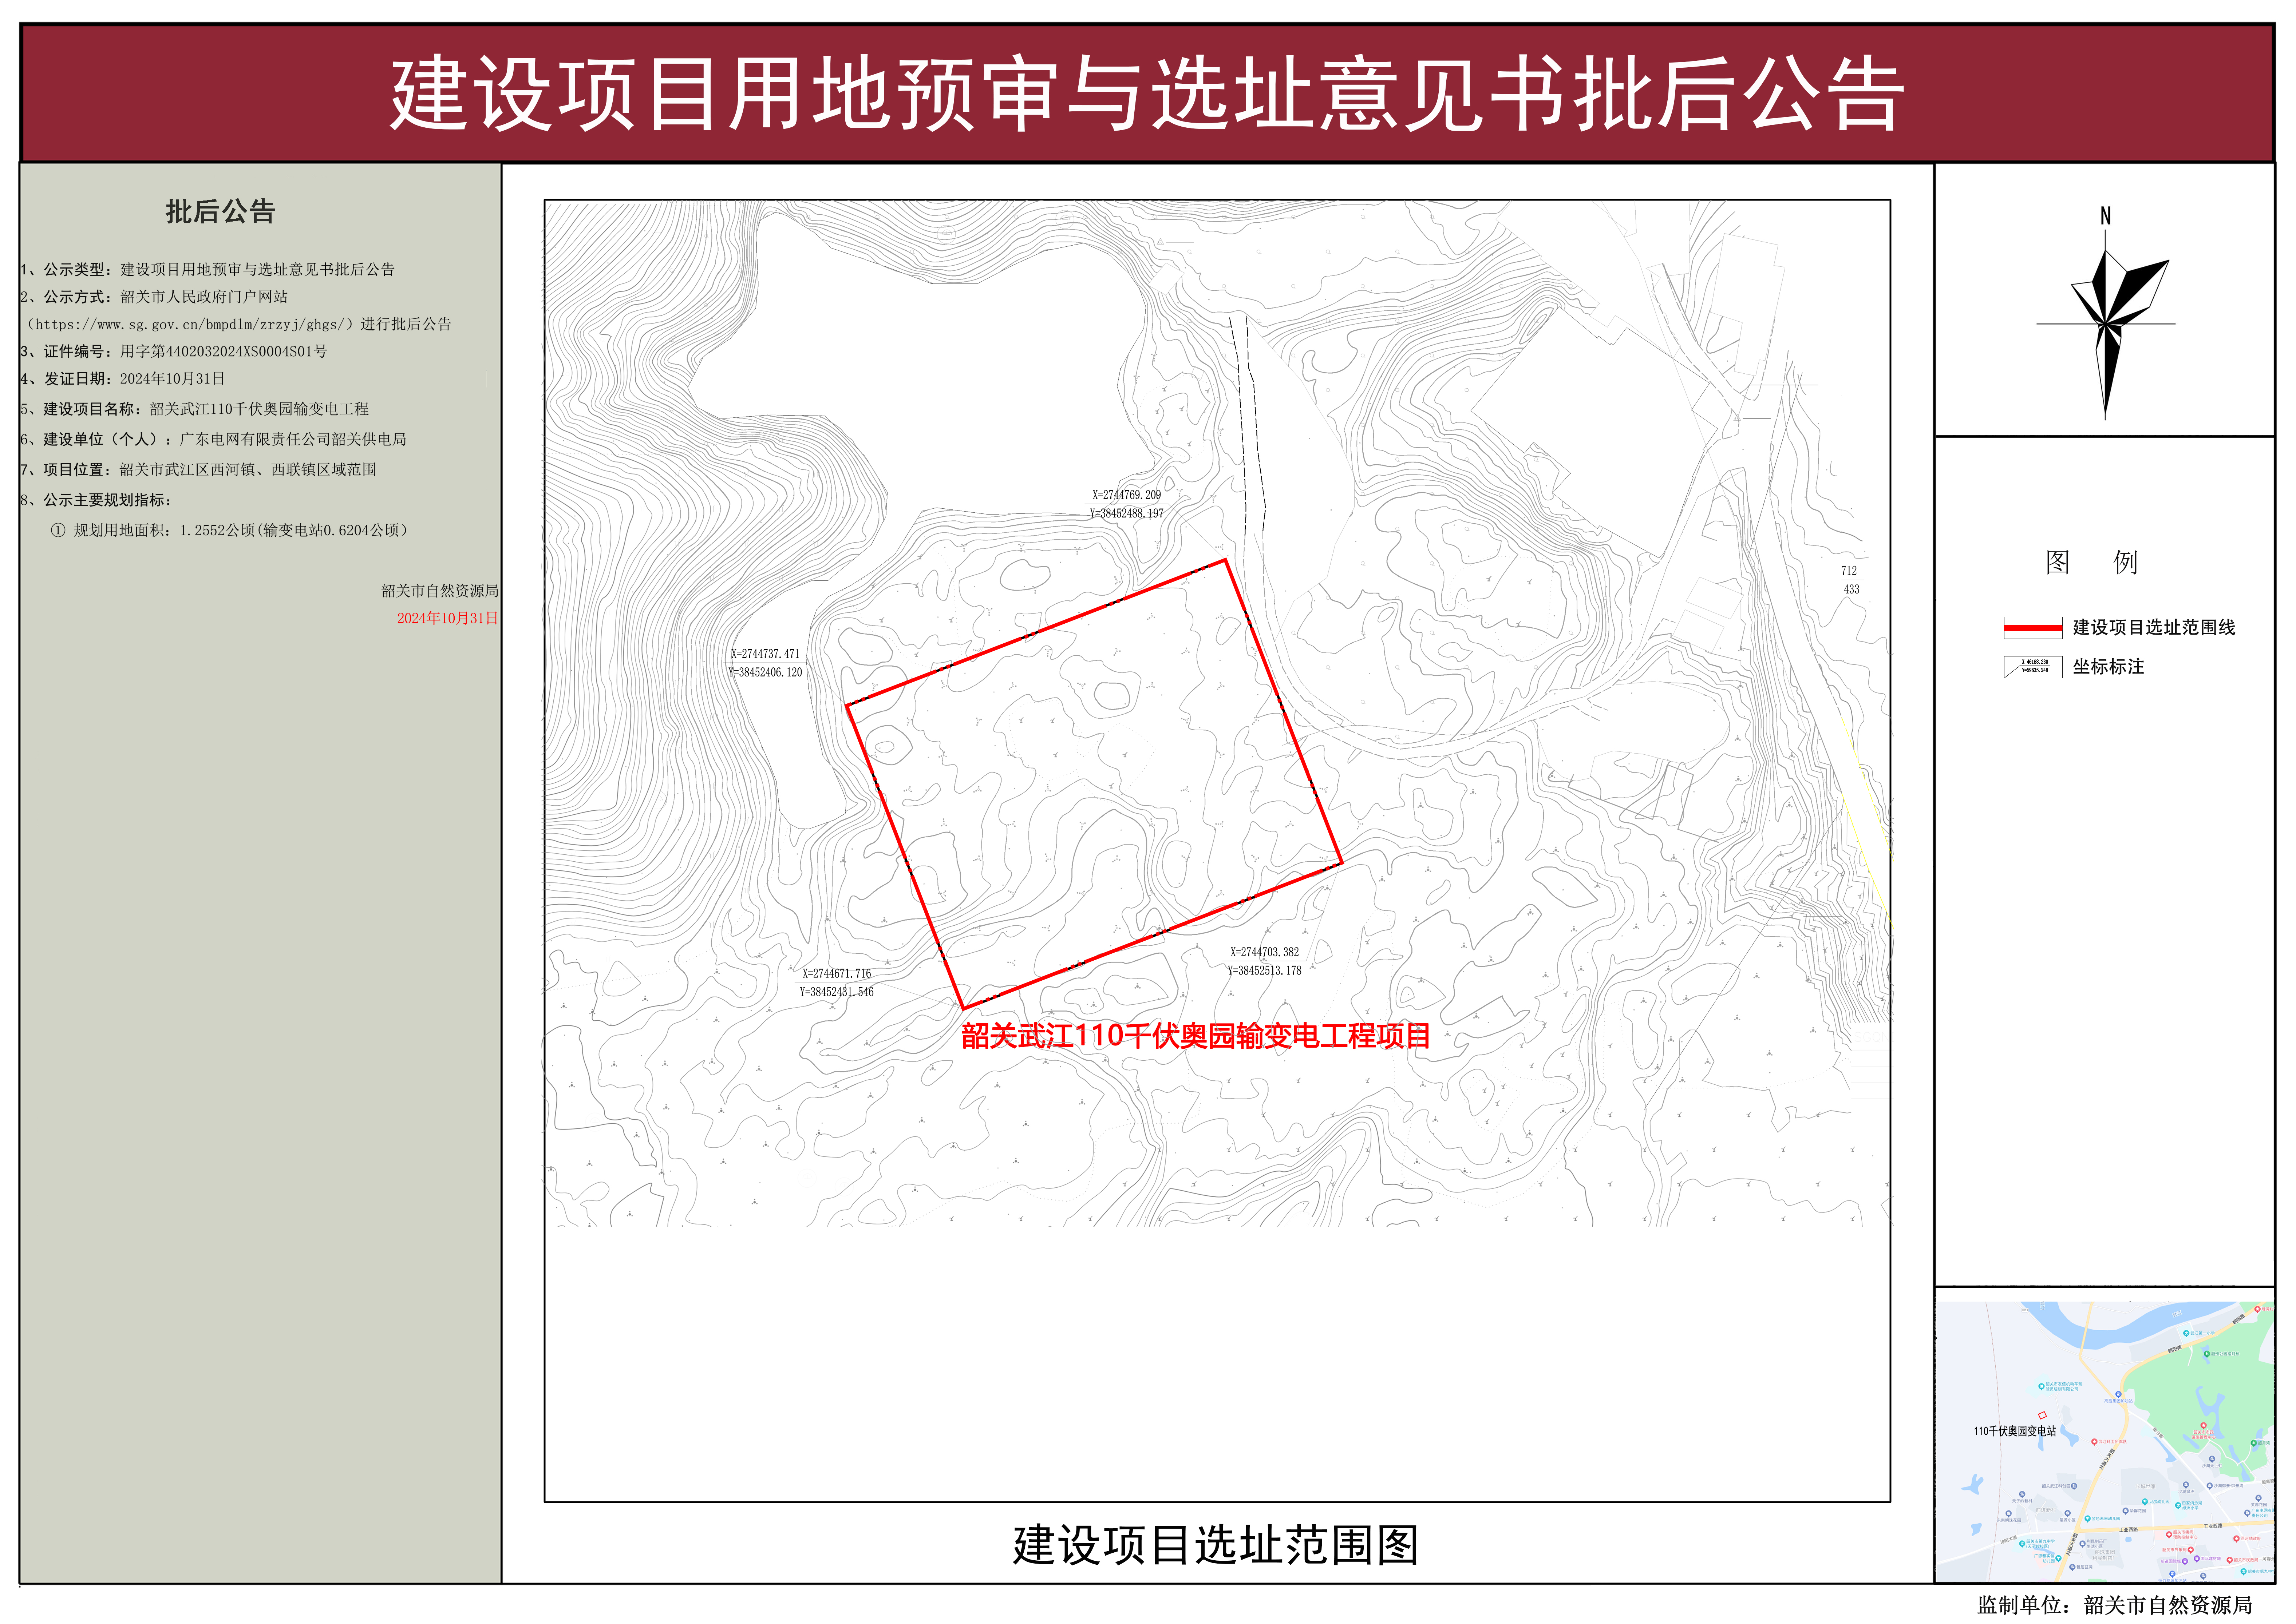Click the 712 elevation number on the map
Viewport: 2296px width, 1624px height.
(1849, 571)
